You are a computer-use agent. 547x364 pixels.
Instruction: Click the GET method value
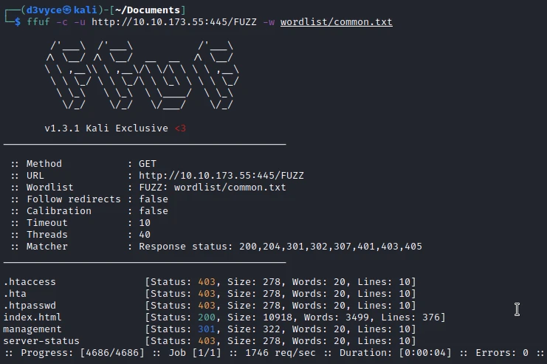tap(148, 164)
